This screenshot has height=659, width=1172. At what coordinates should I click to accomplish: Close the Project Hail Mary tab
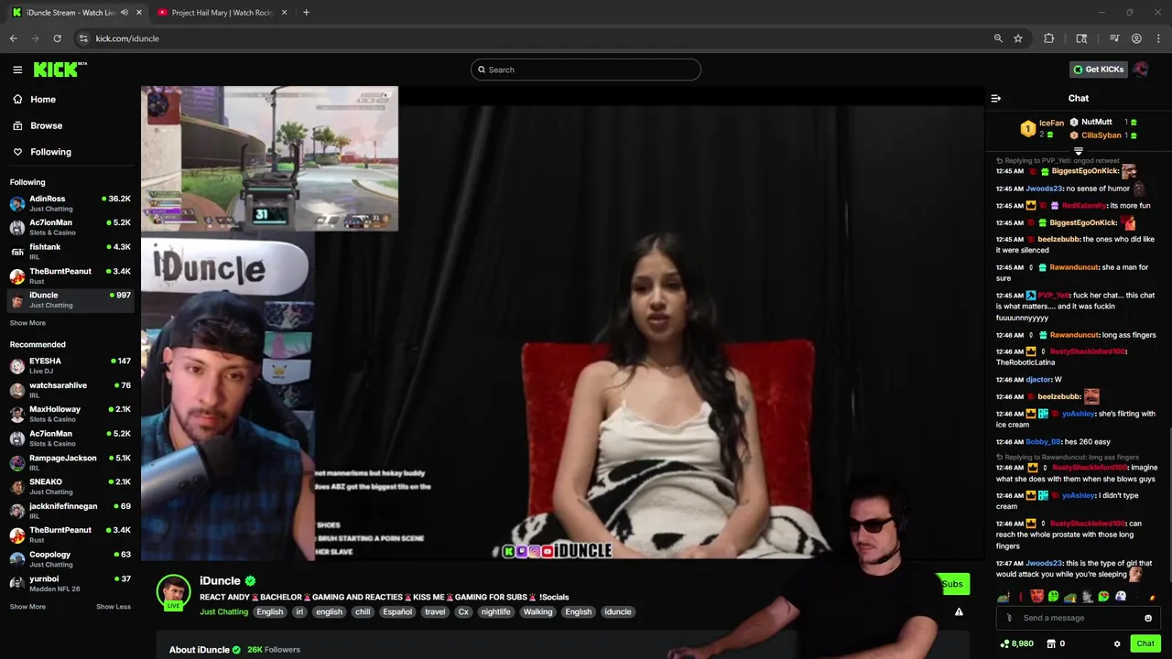coord(284,13)
